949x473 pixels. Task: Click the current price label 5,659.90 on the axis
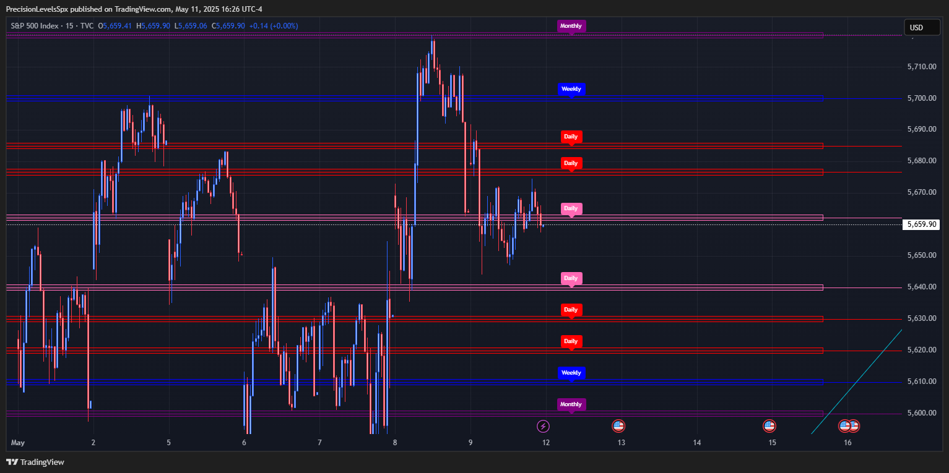pyautogui.click(x=922, y=224)
